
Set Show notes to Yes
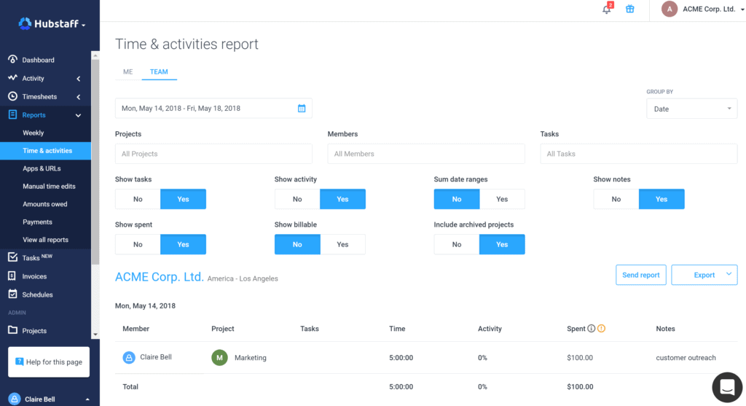point(661,199)
